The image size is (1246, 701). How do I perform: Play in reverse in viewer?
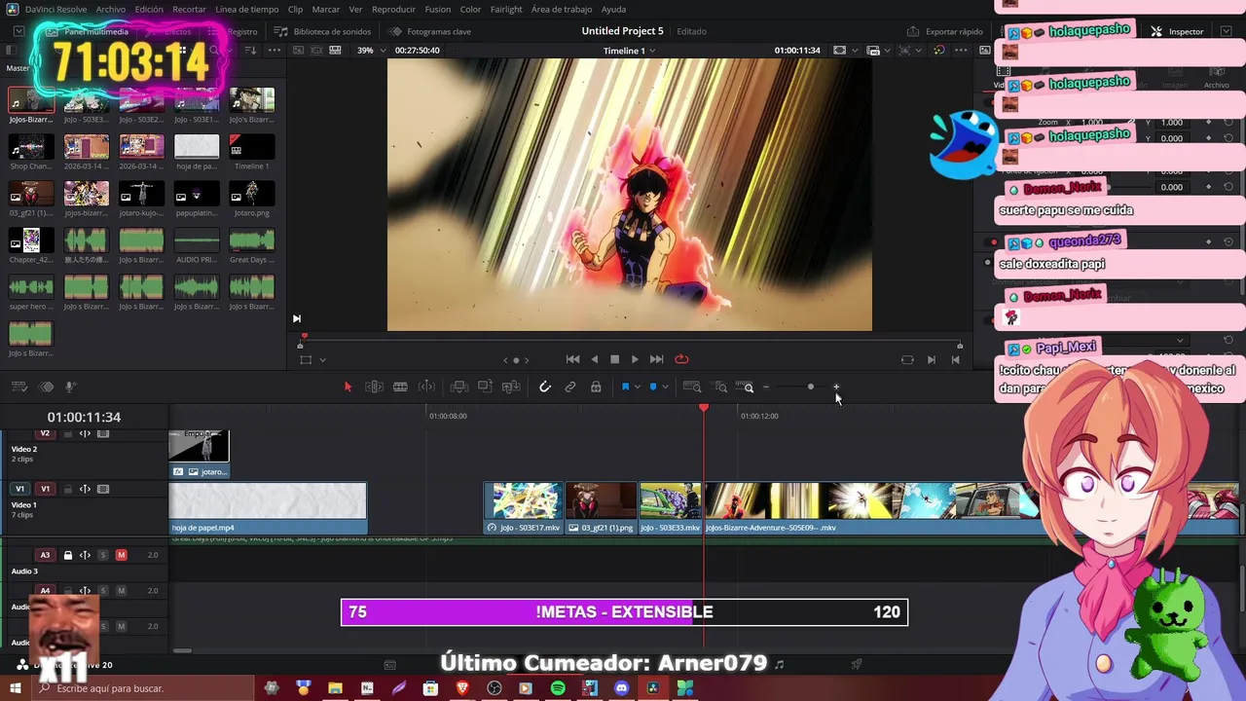[x=595, y=359]
